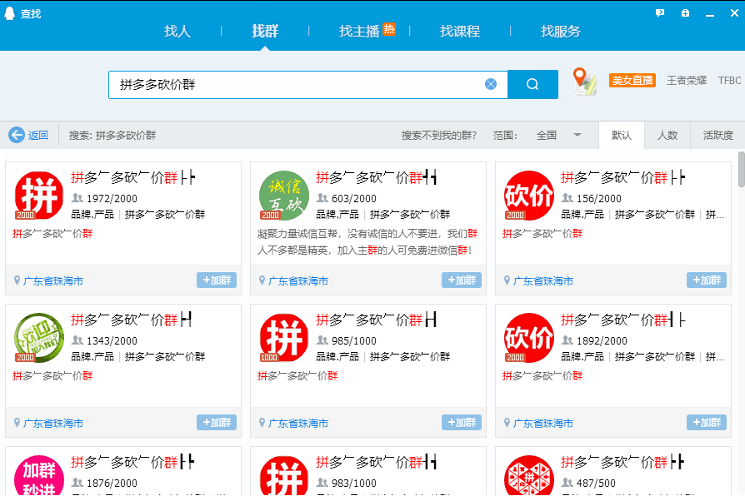Screen dimensions: 745x496
Task: Click the QQ penguin logo icon
Action: [9, 13]
